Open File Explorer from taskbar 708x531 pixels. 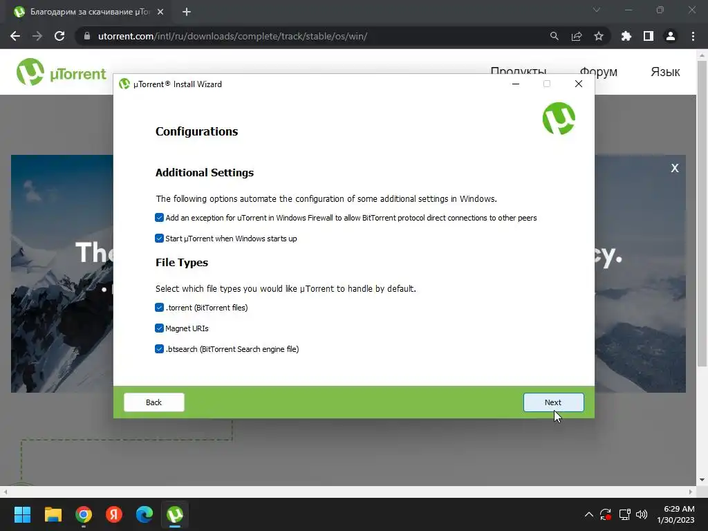point(53,514)
